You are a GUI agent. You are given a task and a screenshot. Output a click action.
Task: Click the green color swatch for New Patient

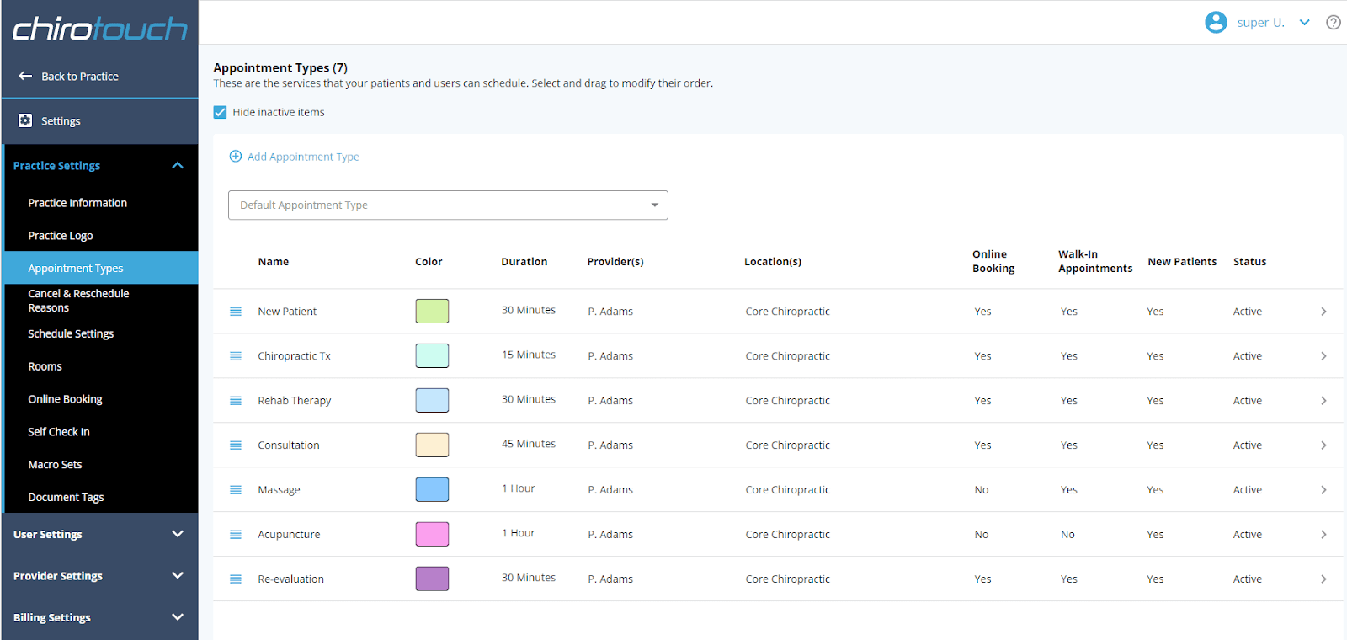(432, 311)
